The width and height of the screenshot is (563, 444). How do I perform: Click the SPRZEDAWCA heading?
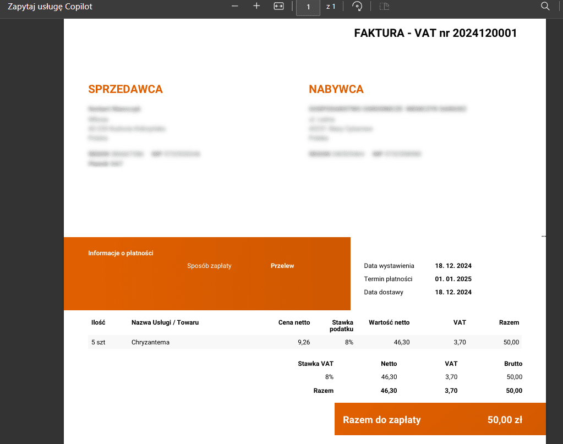125,89
